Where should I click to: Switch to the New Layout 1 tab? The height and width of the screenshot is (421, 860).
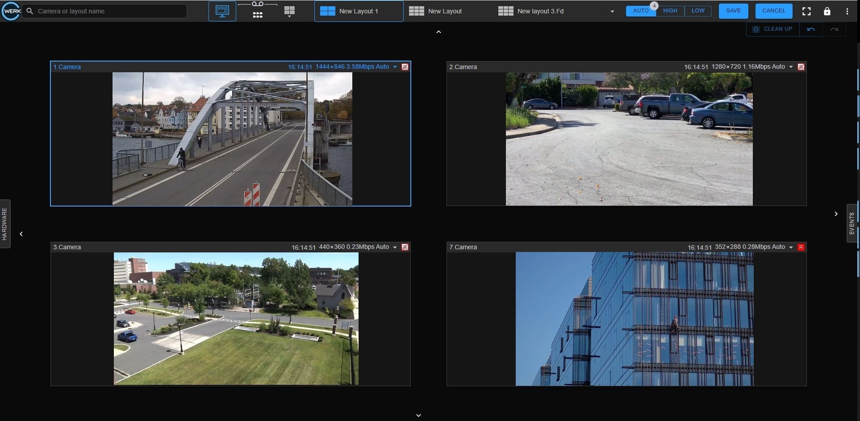(x=358, y=11)
